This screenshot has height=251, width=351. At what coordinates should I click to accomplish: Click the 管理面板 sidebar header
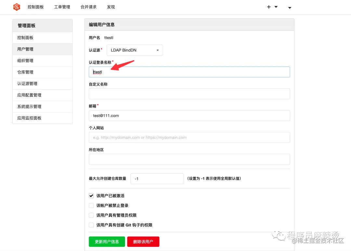pyautogui.click(x=43, y=26)
